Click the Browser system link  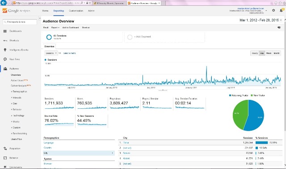coord(48,164)
